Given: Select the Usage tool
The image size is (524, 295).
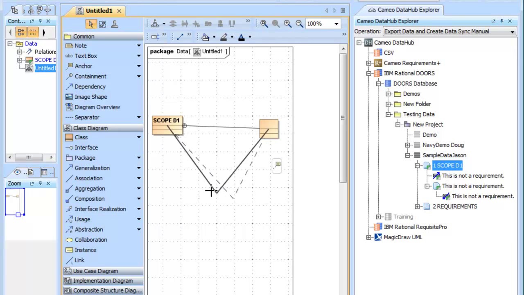Looking at the screenshot, I should point(82,219).
